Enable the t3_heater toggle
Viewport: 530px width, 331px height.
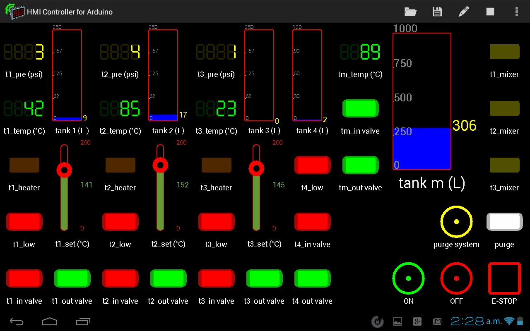216,165
